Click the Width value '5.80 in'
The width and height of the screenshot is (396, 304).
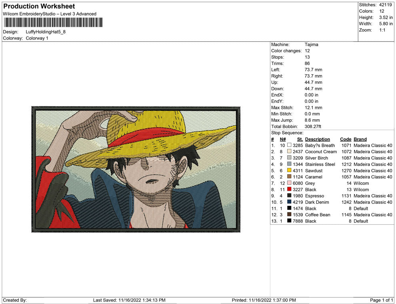point(386,24)
